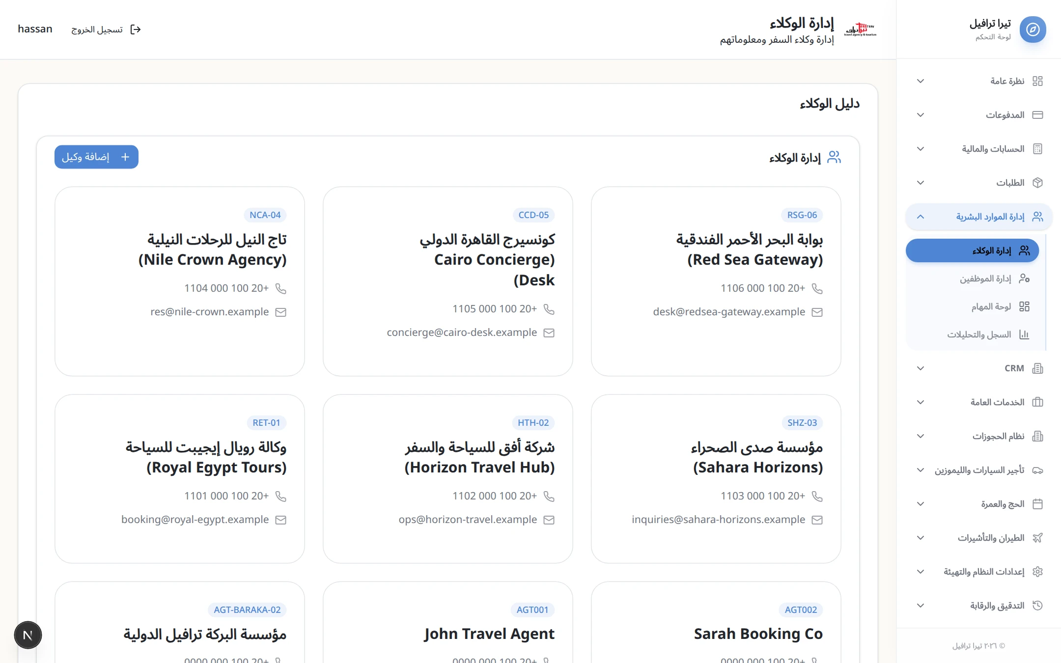
Task: Select the Sahara Horizons agent card title
Action: coord(757,457)
